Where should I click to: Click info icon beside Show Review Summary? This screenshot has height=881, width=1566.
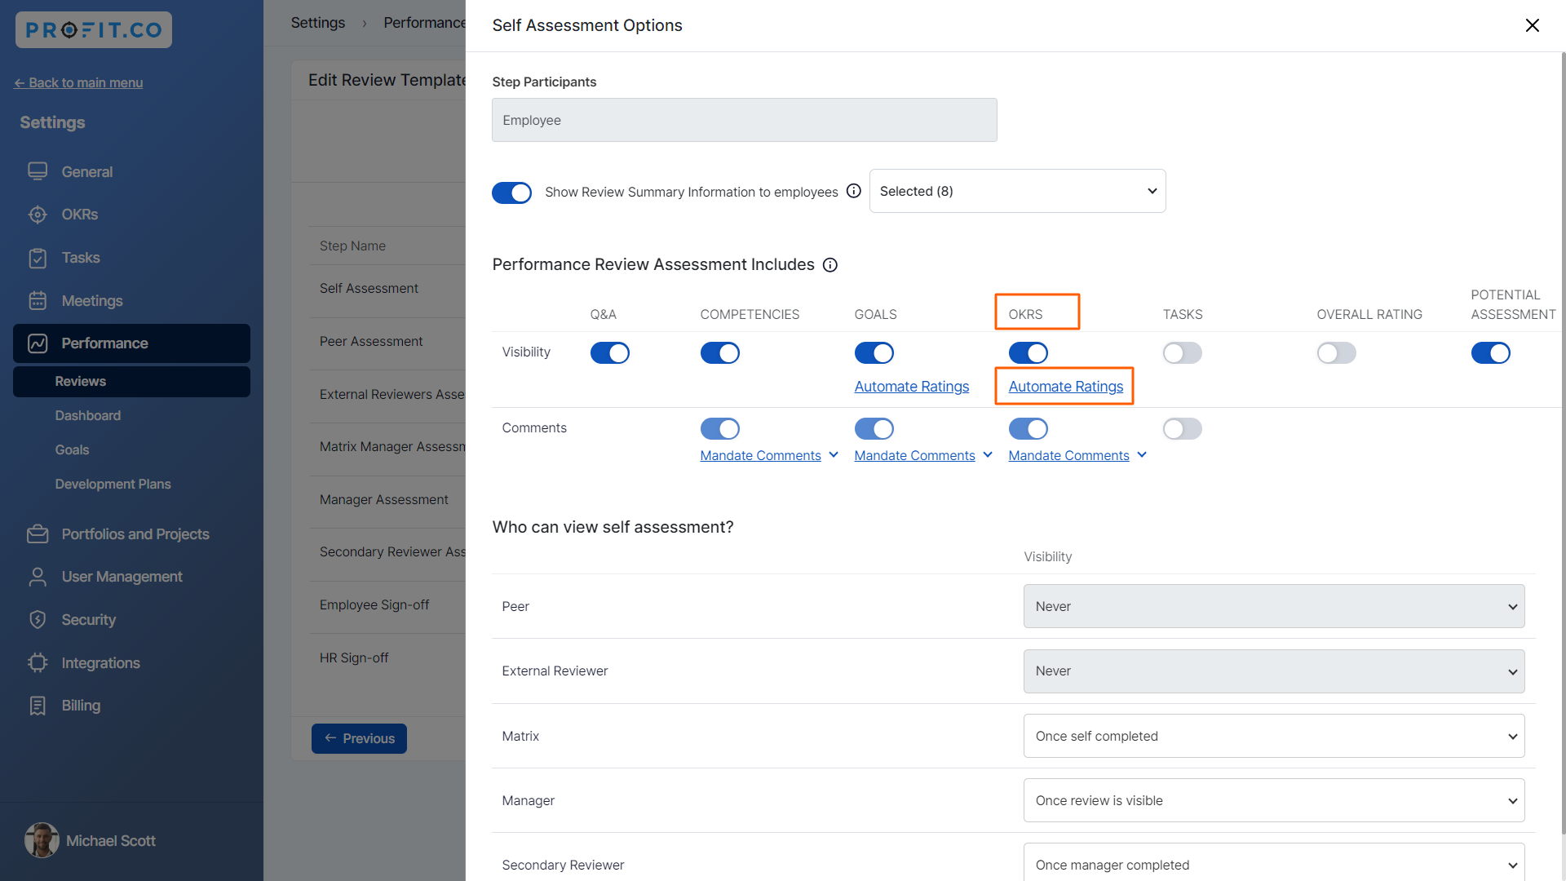[x=853, y=191]
